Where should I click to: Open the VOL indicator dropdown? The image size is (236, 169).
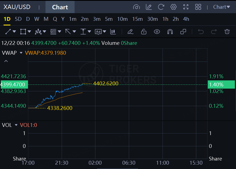click(x=16, y=125)
